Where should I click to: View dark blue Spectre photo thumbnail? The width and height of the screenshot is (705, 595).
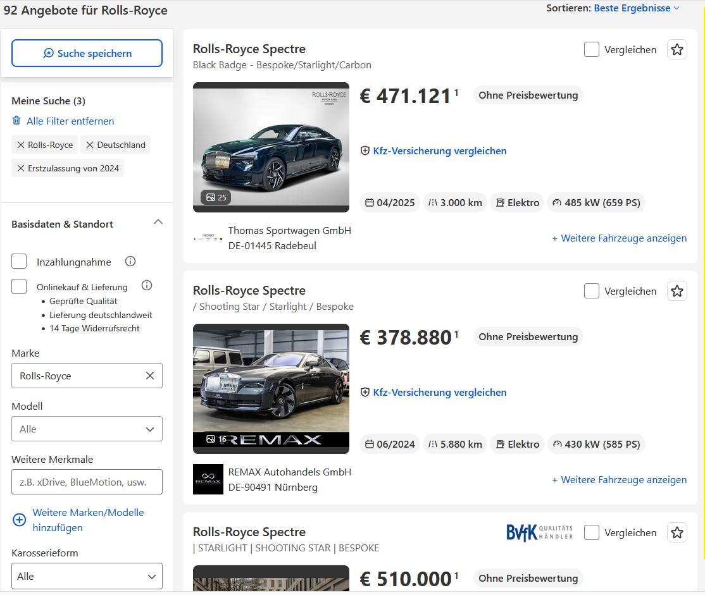(271, 147)
